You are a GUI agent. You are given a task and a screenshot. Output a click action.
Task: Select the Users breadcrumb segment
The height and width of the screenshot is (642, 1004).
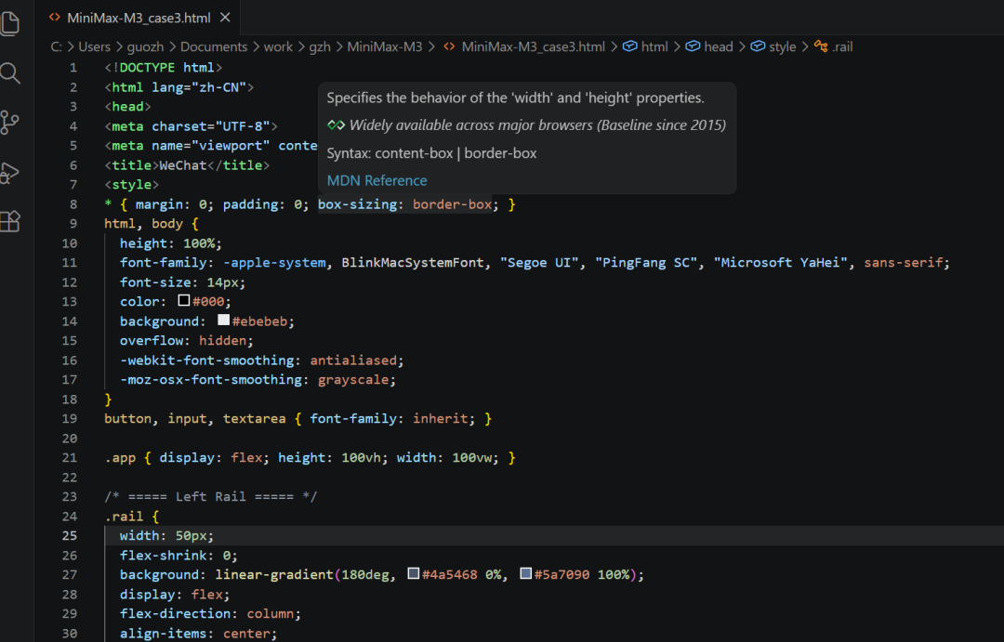(94, 46)
